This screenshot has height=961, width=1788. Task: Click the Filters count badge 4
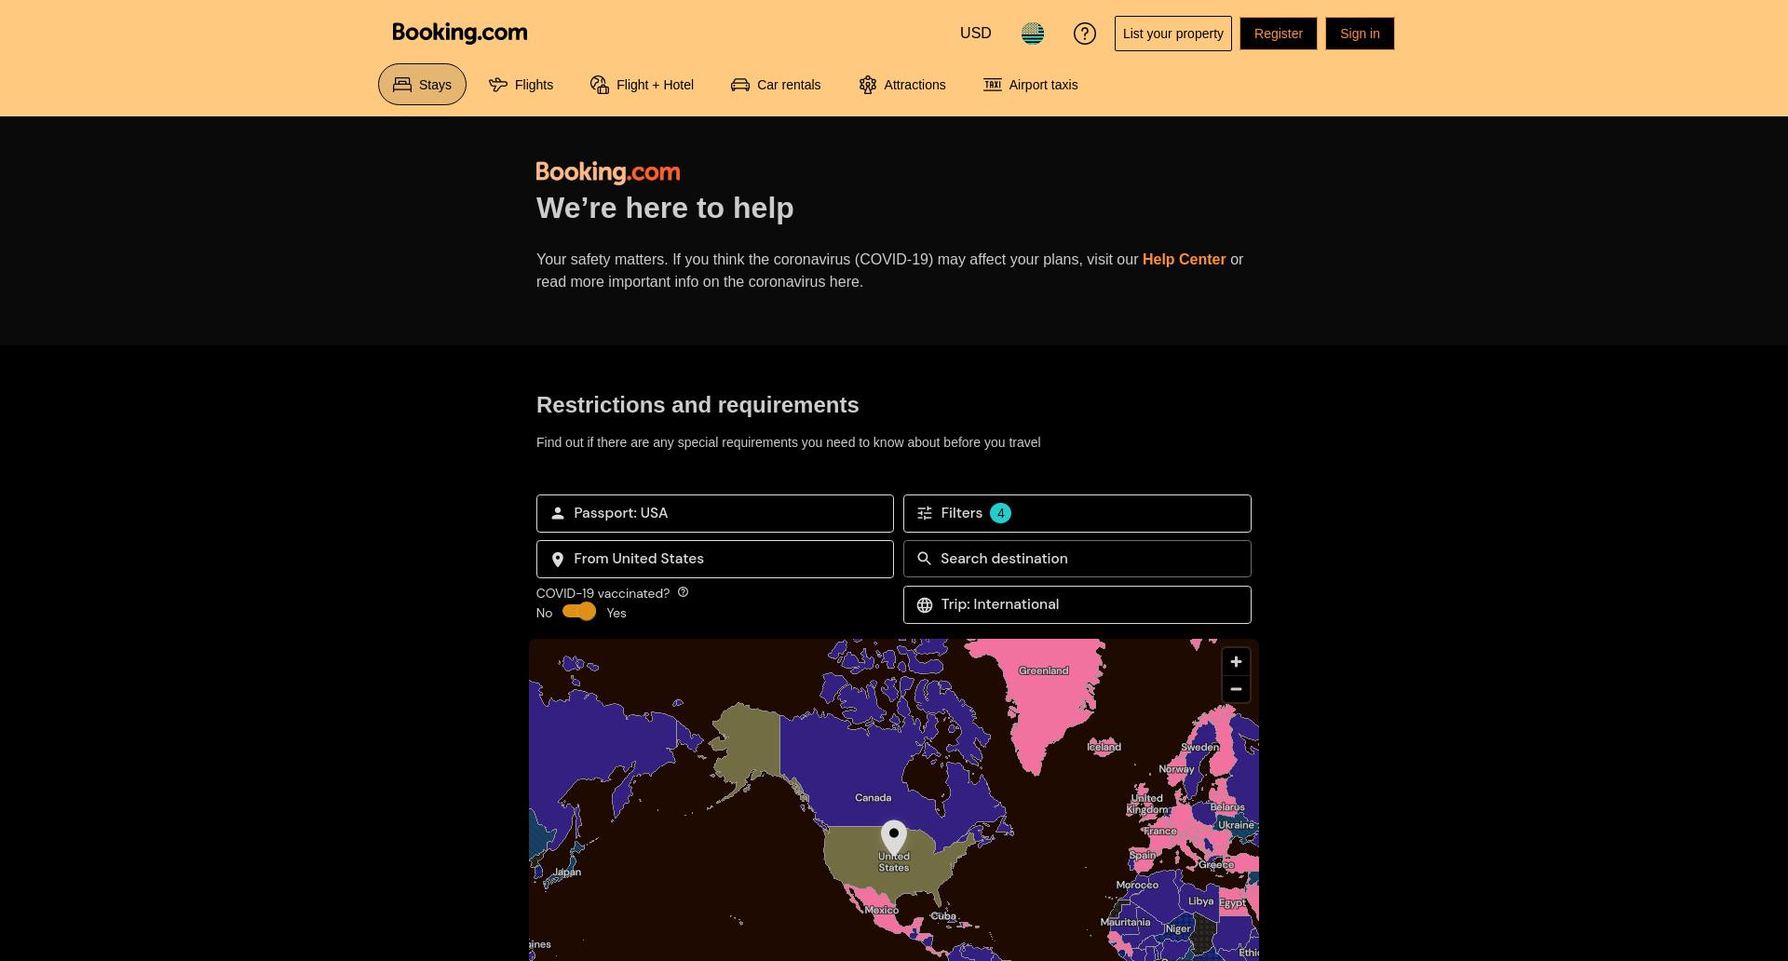point(1000,513)
